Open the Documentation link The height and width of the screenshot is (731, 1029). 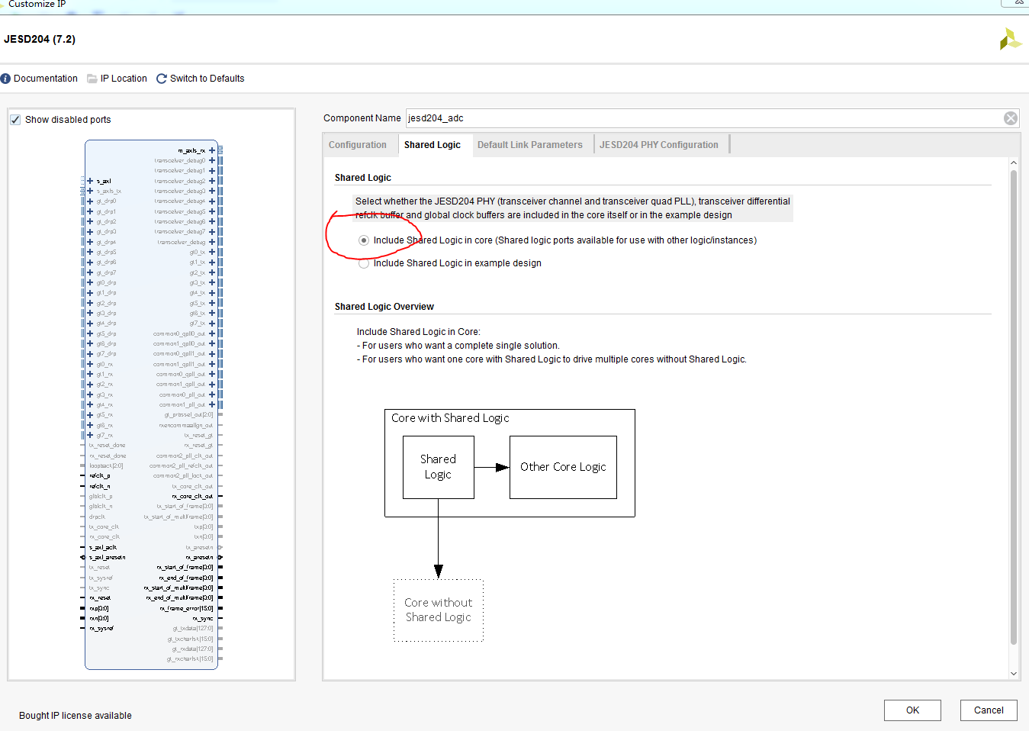pyautogui.click(x=46, y=79)
